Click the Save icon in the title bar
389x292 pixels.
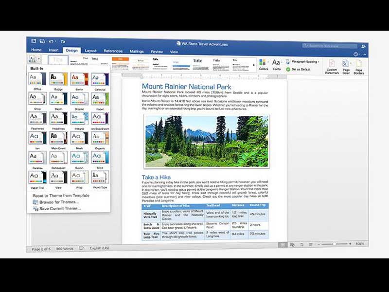click(42, 41)
